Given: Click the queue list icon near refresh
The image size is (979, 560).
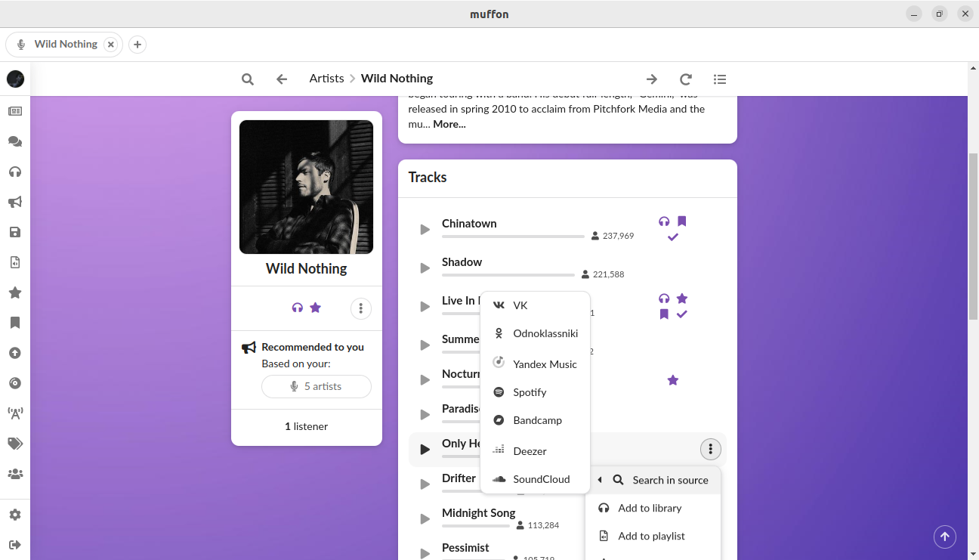Looking at the screenshot, I should click(719, 79).
